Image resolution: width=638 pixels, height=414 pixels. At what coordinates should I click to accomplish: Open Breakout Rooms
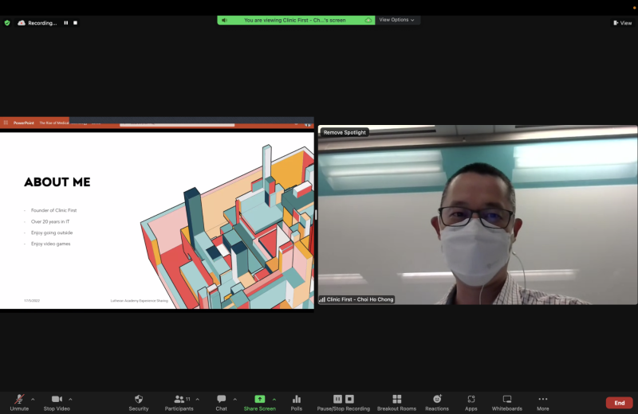click(x=396, y=403)
